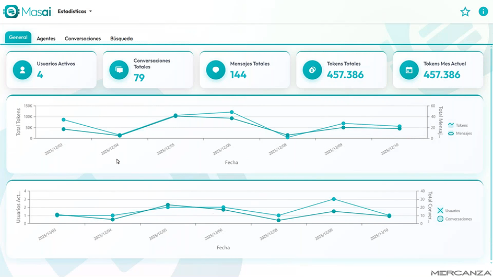Click the 2025/12/09 conversations peak point

[334, 199]
